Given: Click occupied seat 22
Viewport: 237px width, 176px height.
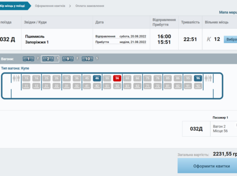Looking at the screenshot, I should coord(57,86).
